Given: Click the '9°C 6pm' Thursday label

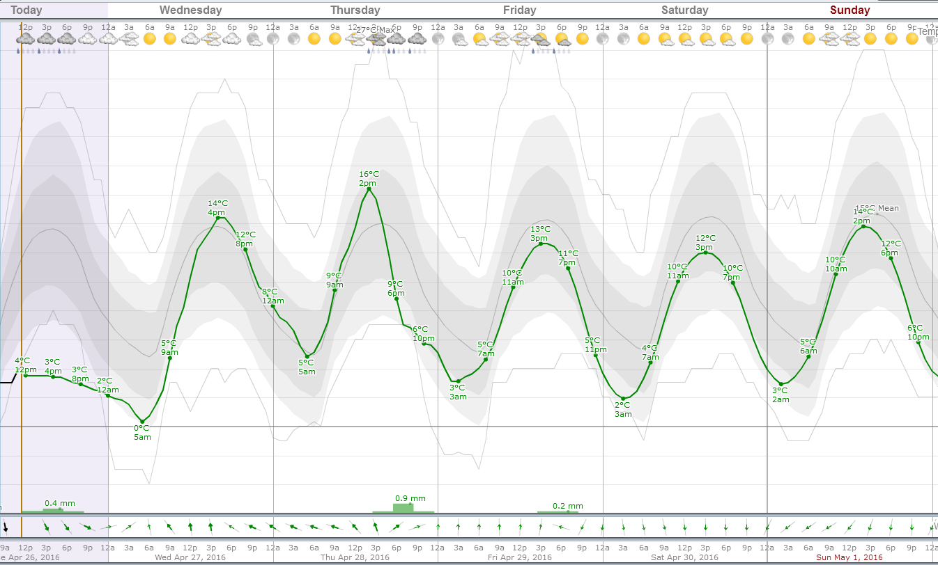Looking at the screenshot, I should pyautogui.click(x=395, y=288).
